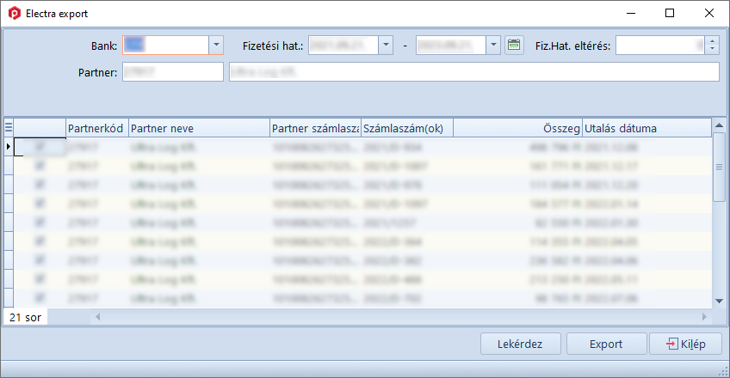The width and height of the screenshot is (730, 378).
Task: Click the Partner name text field
Action: click(x=474, y=72)
